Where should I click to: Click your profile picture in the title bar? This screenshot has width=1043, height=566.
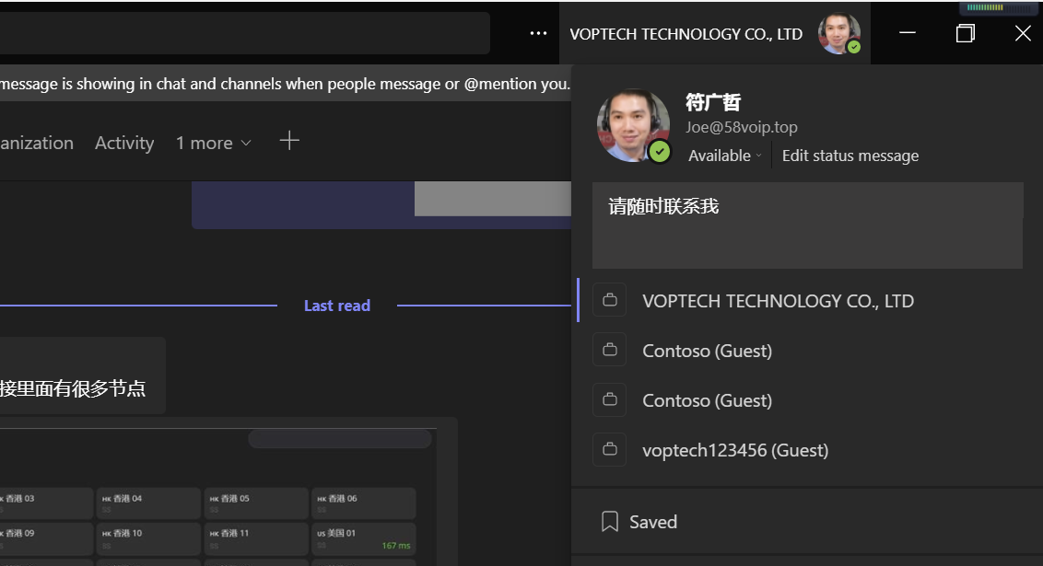(839, 32)
